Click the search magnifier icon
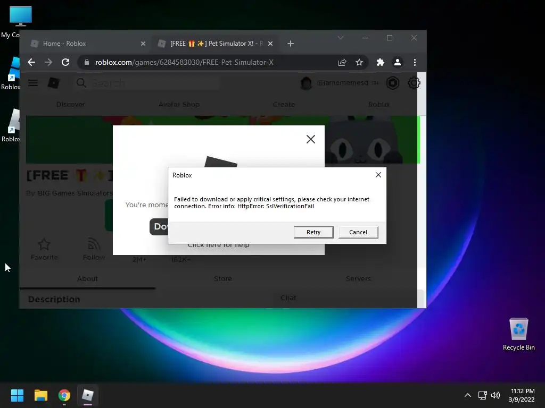 coord(81,83)
